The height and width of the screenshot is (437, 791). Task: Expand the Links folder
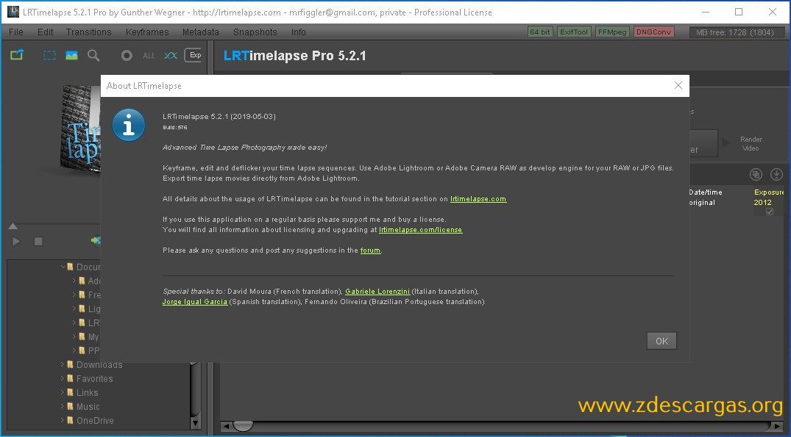click(63, 392)
